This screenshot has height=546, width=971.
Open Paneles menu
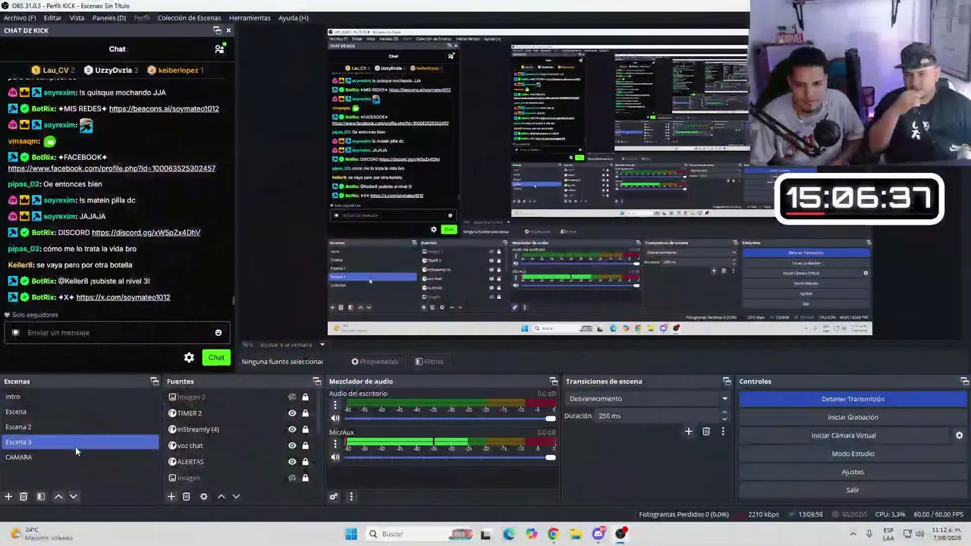tap(109, 17)
